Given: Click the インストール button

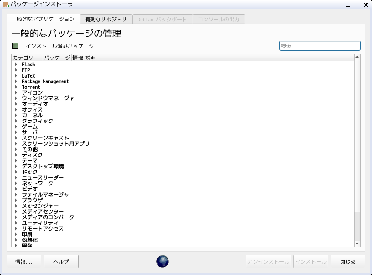Looking at the screenshot, I should (311, 261).
